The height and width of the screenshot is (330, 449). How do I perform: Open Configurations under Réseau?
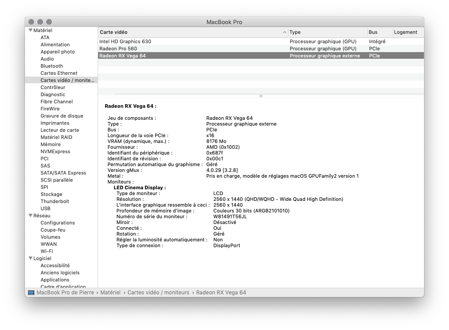click(x=58, y=223)
